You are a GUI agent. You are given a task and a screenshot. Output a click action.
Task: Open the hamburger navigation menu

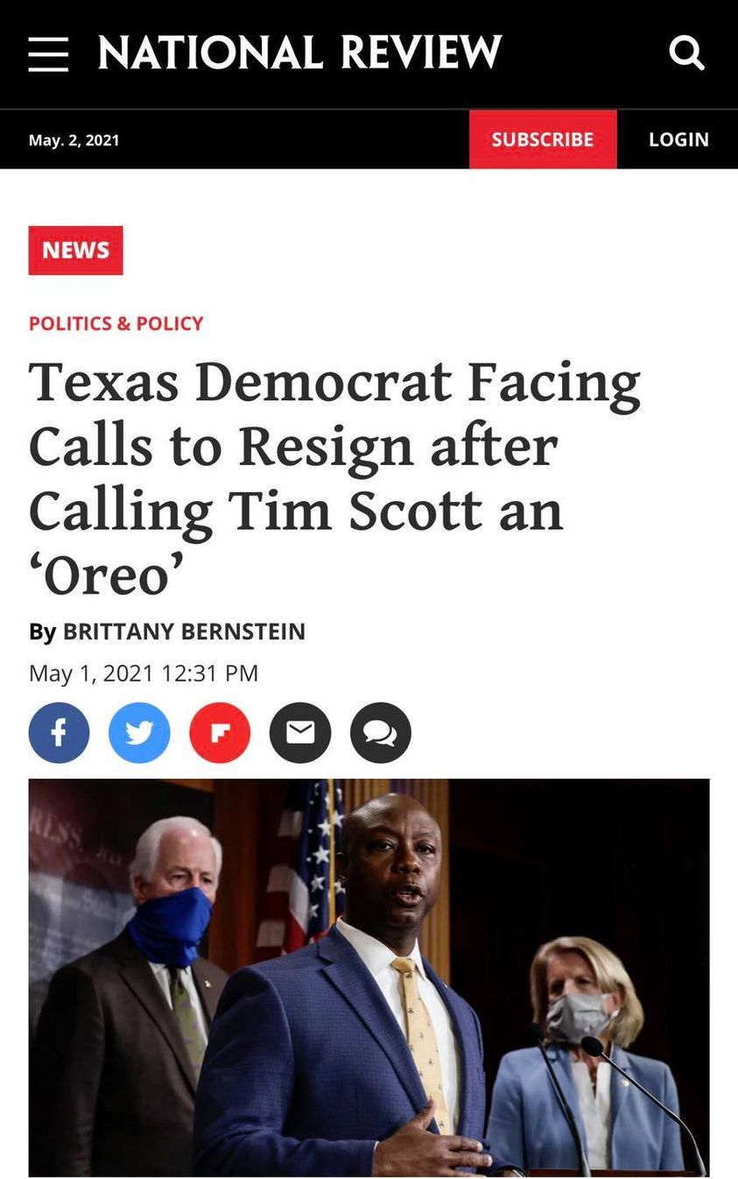[48, 54]
